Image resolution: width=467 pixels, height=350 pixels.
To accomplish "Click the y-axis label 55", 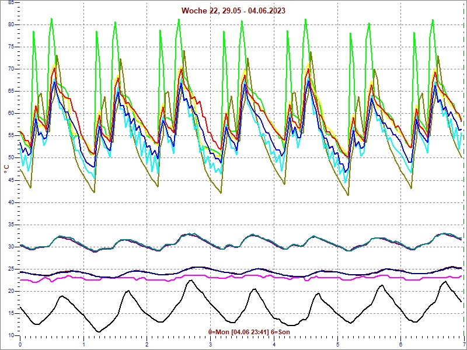I will pyautogui.click(x=11, y=136).
